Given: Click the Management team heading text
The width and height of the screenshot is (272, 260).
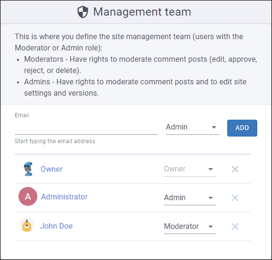Looking at the screenshot, I should 142,12.
